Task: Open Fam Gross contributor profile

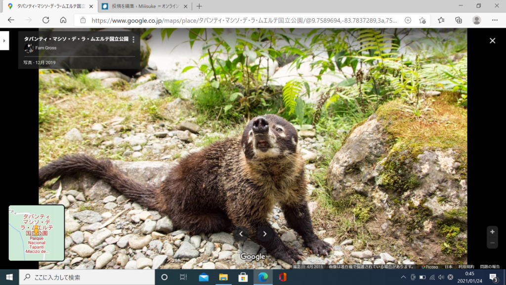Action: (x=46, y=48)
